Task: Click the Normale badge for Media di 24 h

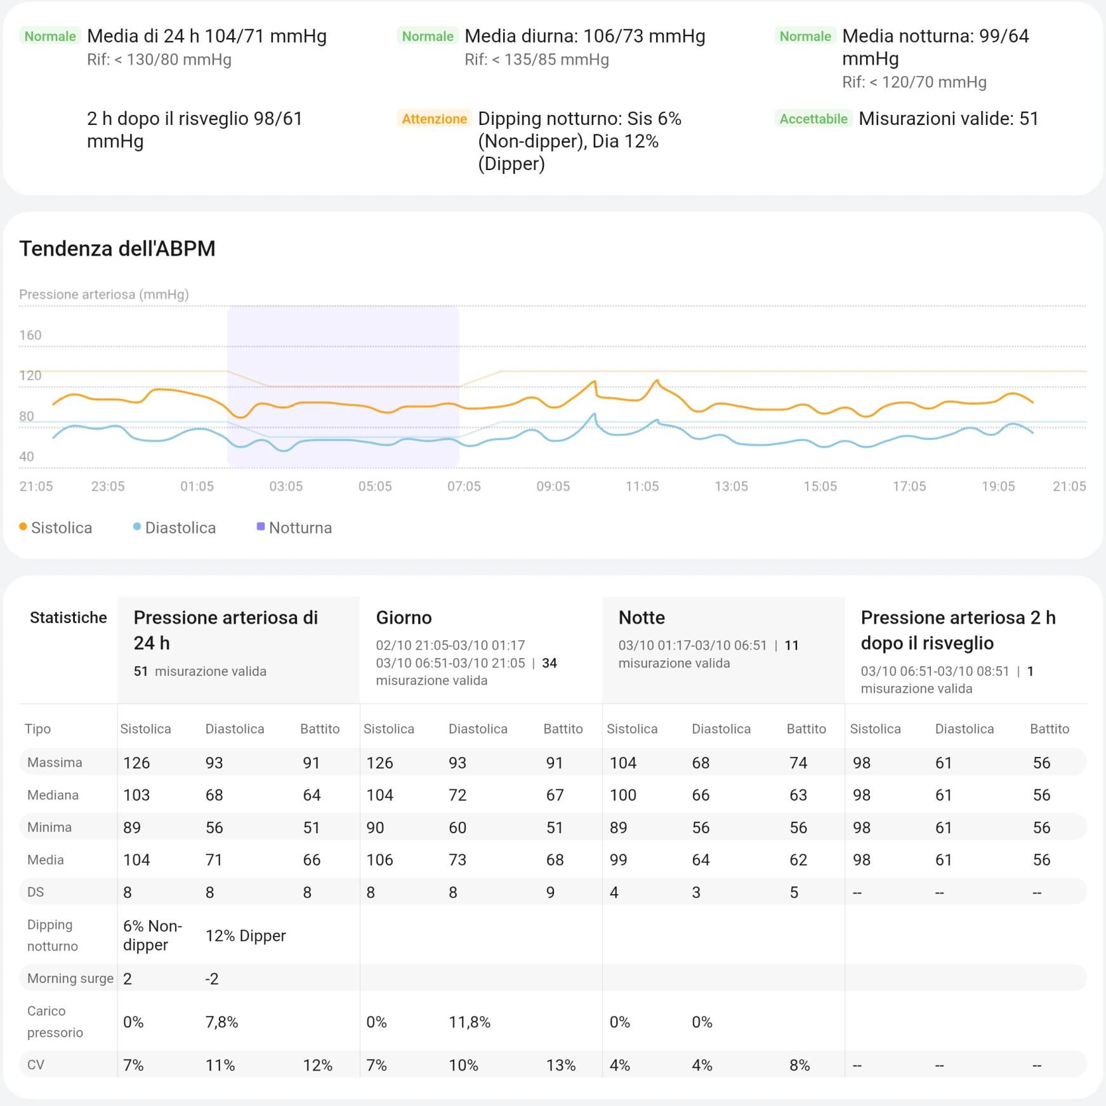Action: tap(50, 36)
